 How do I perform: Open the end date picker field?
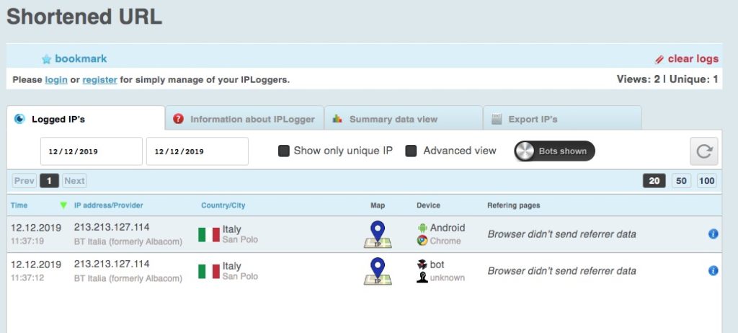click(197, 152)
